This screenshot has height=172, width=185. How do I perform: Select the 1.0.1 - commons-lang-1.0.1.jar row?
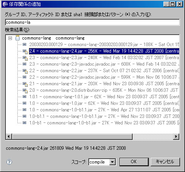[x=104, y=97]
